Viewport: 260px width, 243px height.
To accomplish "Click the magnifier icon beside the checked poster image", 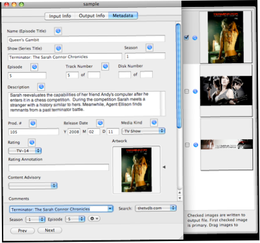I will pos(195,38).
